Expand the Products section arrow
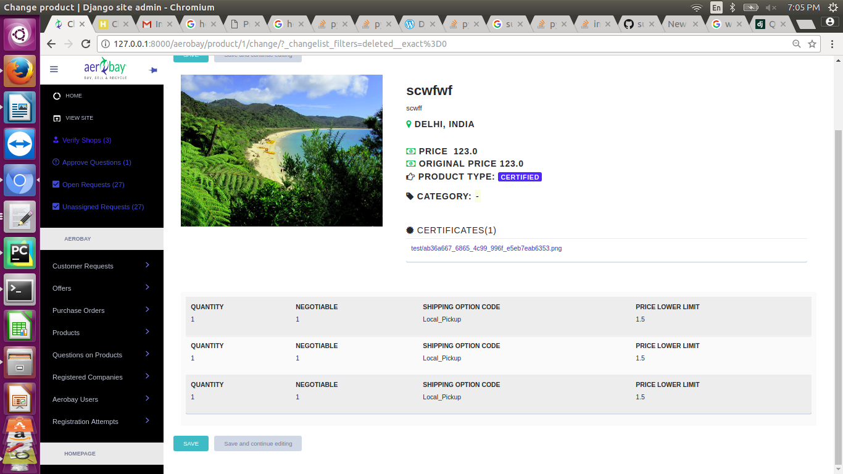The width and height of the screenshot is (843, 474). (x=147, y=332)
